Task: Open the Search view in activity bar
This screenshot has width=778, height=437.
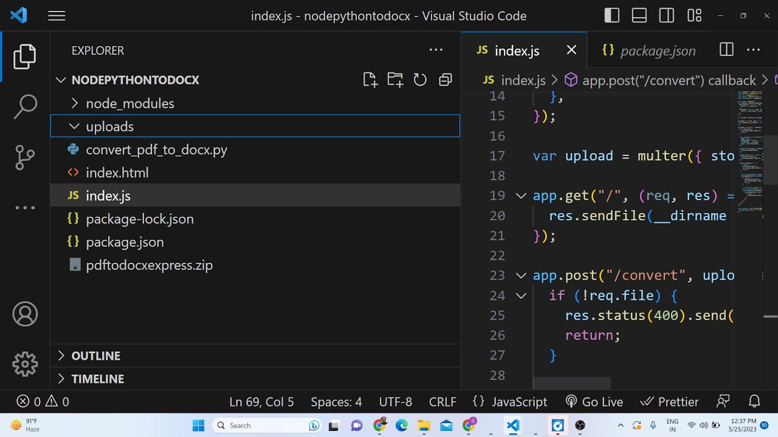Action: tap(25, 107)
